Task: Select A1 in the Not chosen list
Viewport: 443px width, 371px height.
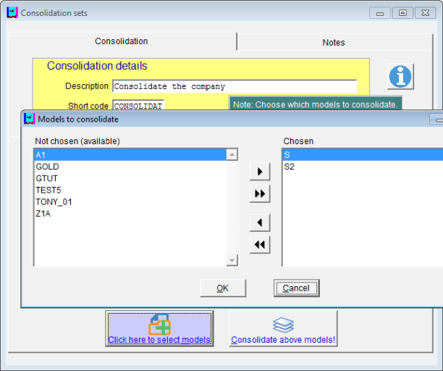Action: tap(130, 155)
